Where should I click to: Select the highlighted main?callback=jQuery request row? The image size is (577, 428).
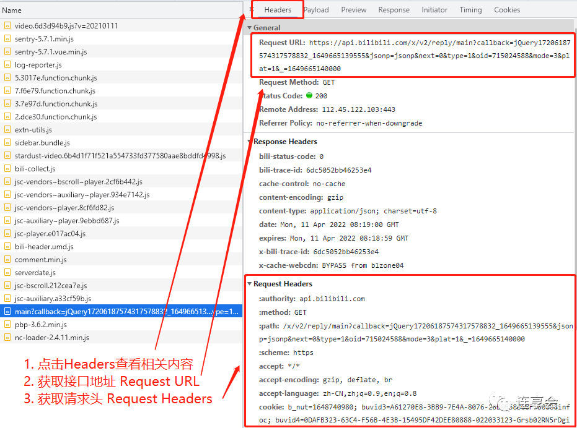click(121, 312)
